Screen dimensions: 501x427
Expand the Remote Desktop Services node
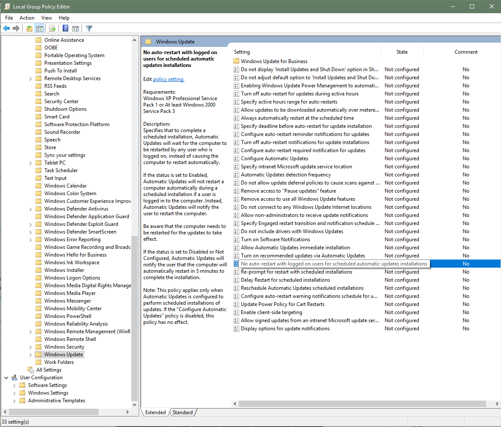click(30, 78)
